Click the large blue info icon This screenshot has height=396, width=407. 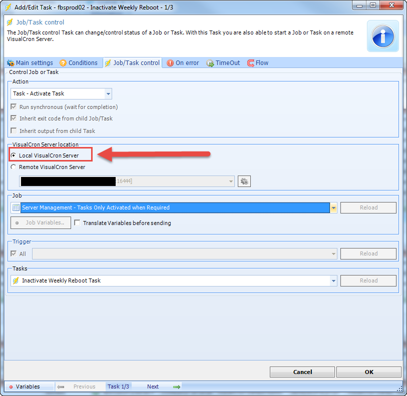pyautogui.click(x=382, y=36)
